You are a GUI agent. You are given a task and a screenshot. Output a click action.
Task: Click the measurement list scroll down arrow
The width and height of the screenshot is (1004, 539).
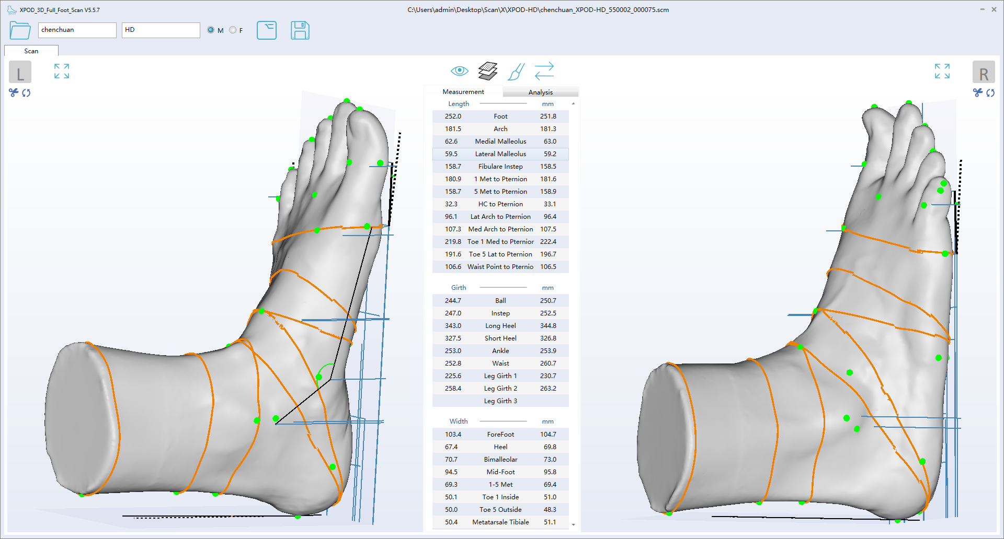tap(574, 524)
